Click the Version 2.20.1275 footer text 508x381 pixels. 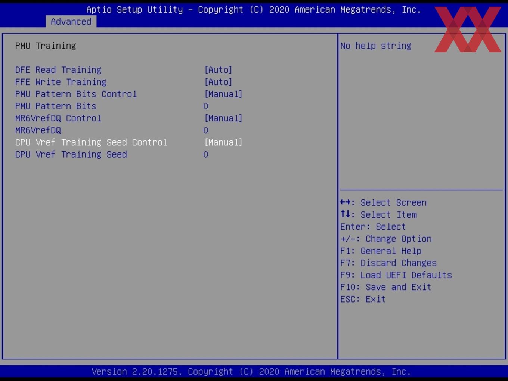251,372
